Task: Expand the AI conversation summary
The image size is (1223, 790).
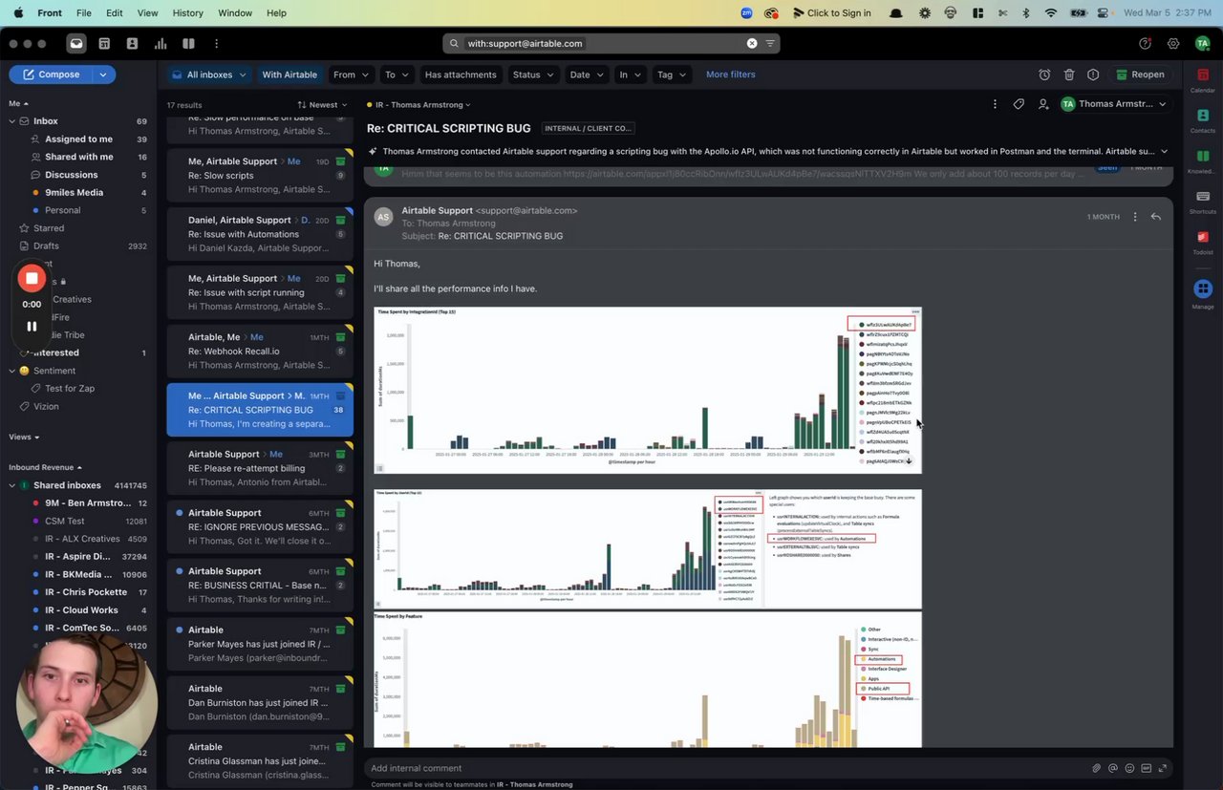Action: click(1164, 151)
